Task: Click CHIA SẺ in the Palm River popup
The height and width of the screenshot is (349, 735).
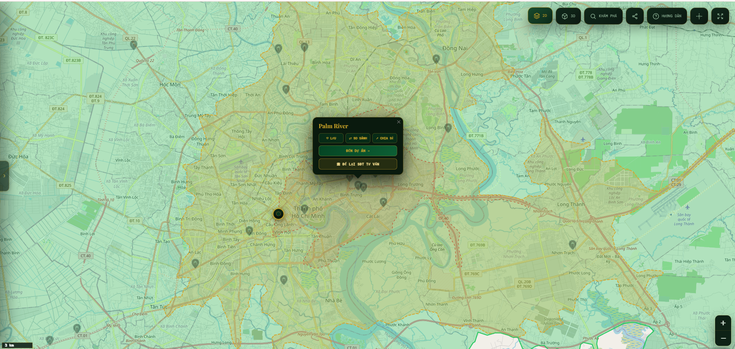Action: coord(385,138)
